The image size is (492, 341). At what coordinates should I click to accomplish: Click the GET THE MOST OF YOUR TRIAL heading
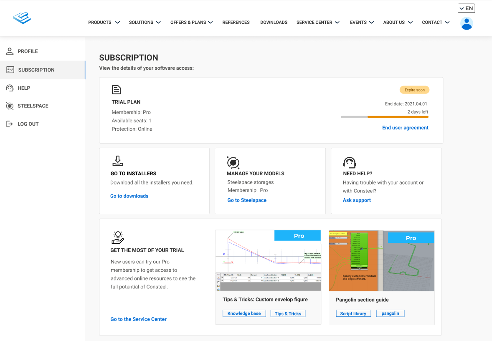tap(147, 250)
